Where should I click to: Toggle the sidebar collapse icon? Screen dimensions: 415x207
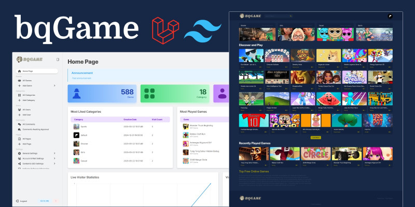pos(58,60)
